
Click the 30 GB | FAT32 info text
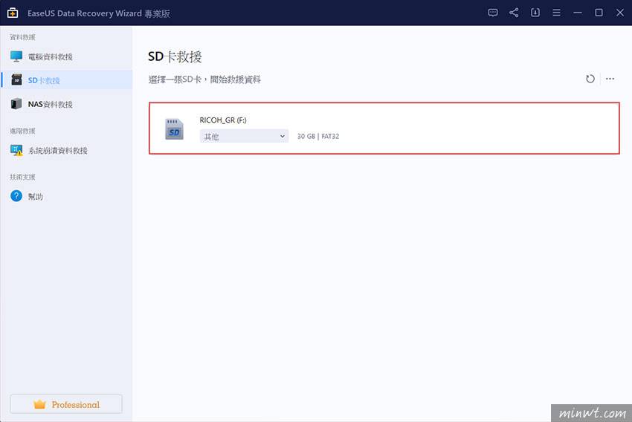click(318, 137)
